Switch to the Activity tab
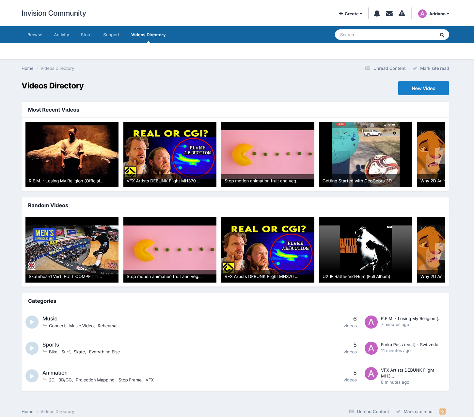The height and width of the screenshot is (417, 474). (x=61, y=35)
